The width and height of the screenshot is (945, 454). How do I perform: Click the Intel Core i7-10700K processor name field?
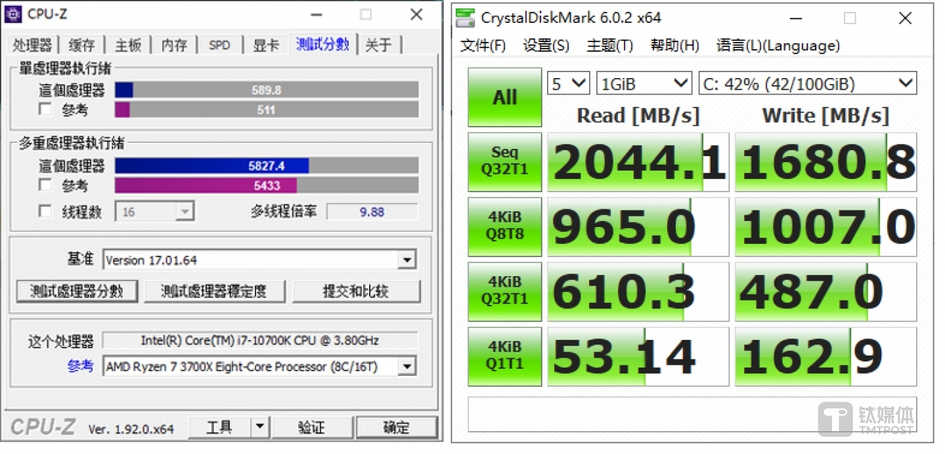point(260,340)
